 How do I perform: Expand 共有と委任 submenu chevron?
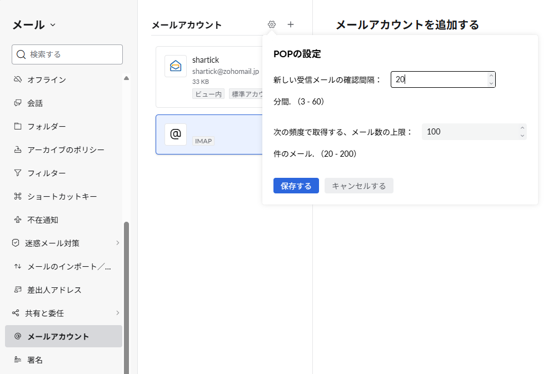pos(117,313)
